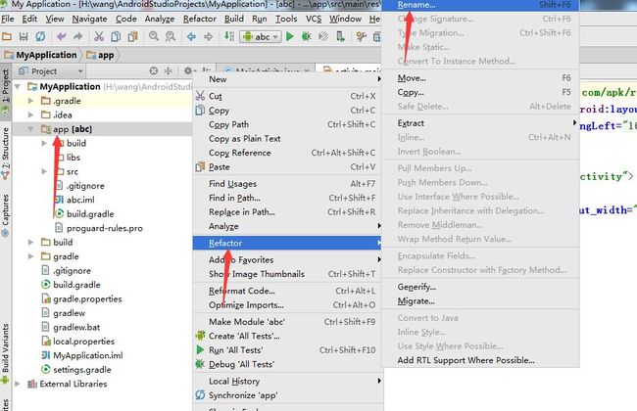Collapse the MyApplication root node
Image resolution: width=637 pixels, height=411 pixels.
18,86
